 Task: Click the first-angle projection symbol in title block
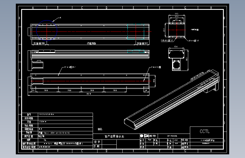144,136
